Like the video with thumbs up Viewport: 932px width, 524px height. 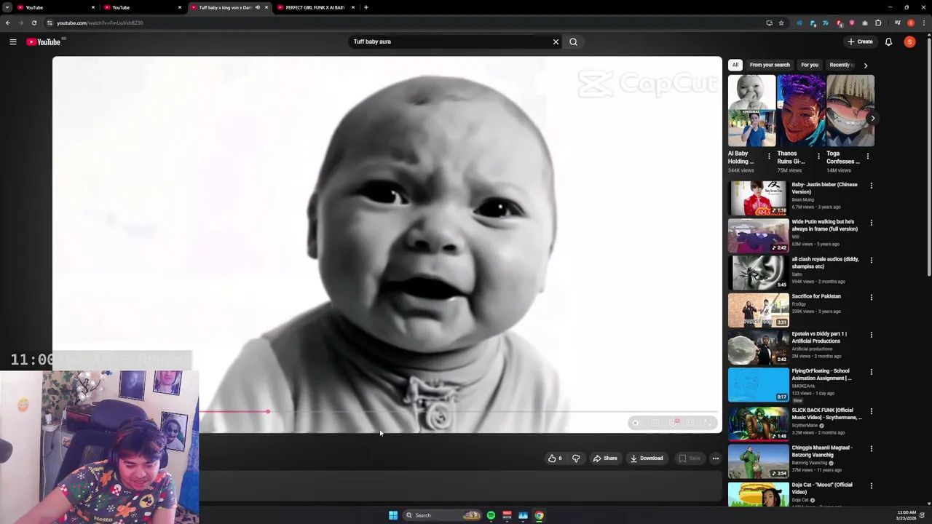[555, 458]
